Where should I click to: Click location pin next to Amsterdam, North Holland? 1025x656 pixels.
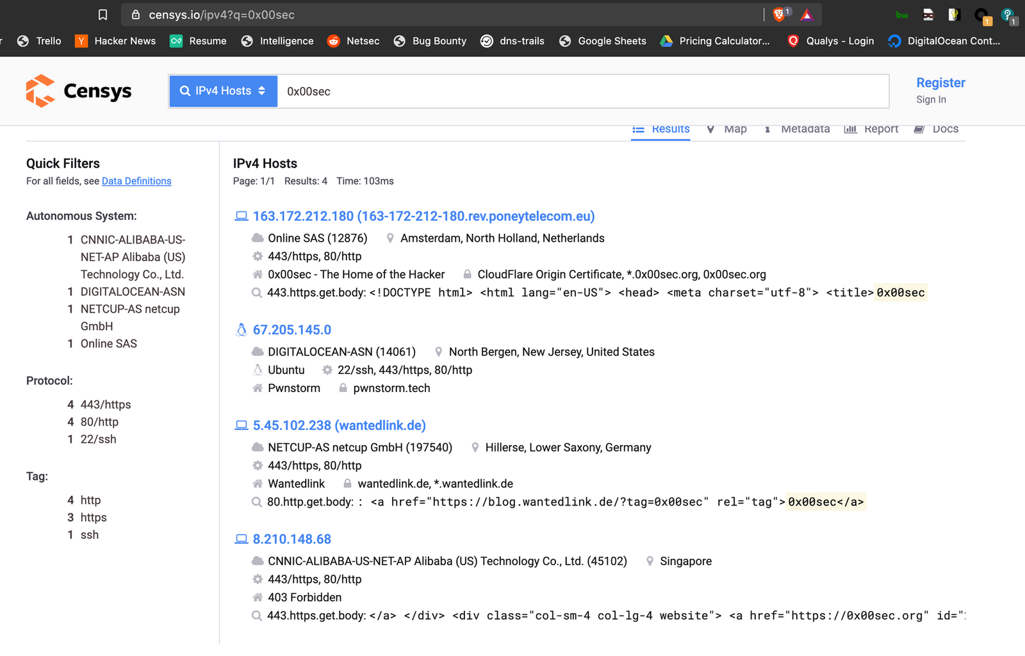tap(389, 238)
